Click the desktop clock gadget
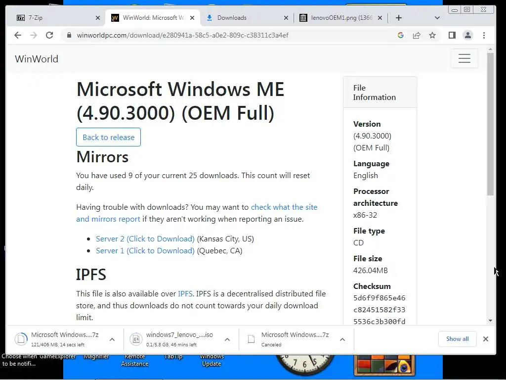 pyautogui.click(x=305, y=365)
